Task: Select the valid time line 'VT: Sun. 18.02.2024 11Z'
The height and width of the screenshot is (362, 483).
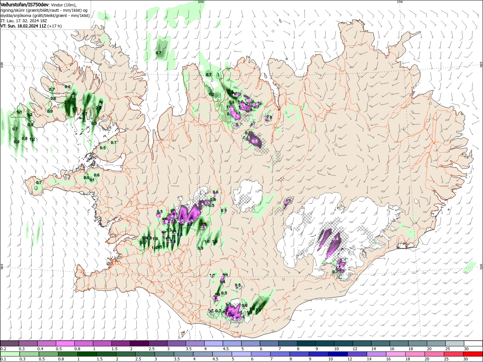Action: click(23, 26)
